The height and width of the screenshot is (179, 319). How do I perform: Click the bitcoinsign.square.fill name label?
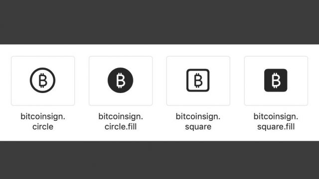276,121
